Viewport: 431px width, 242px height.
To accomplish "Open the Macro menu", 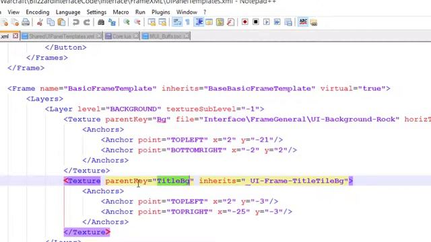I will tap(121, 12).
